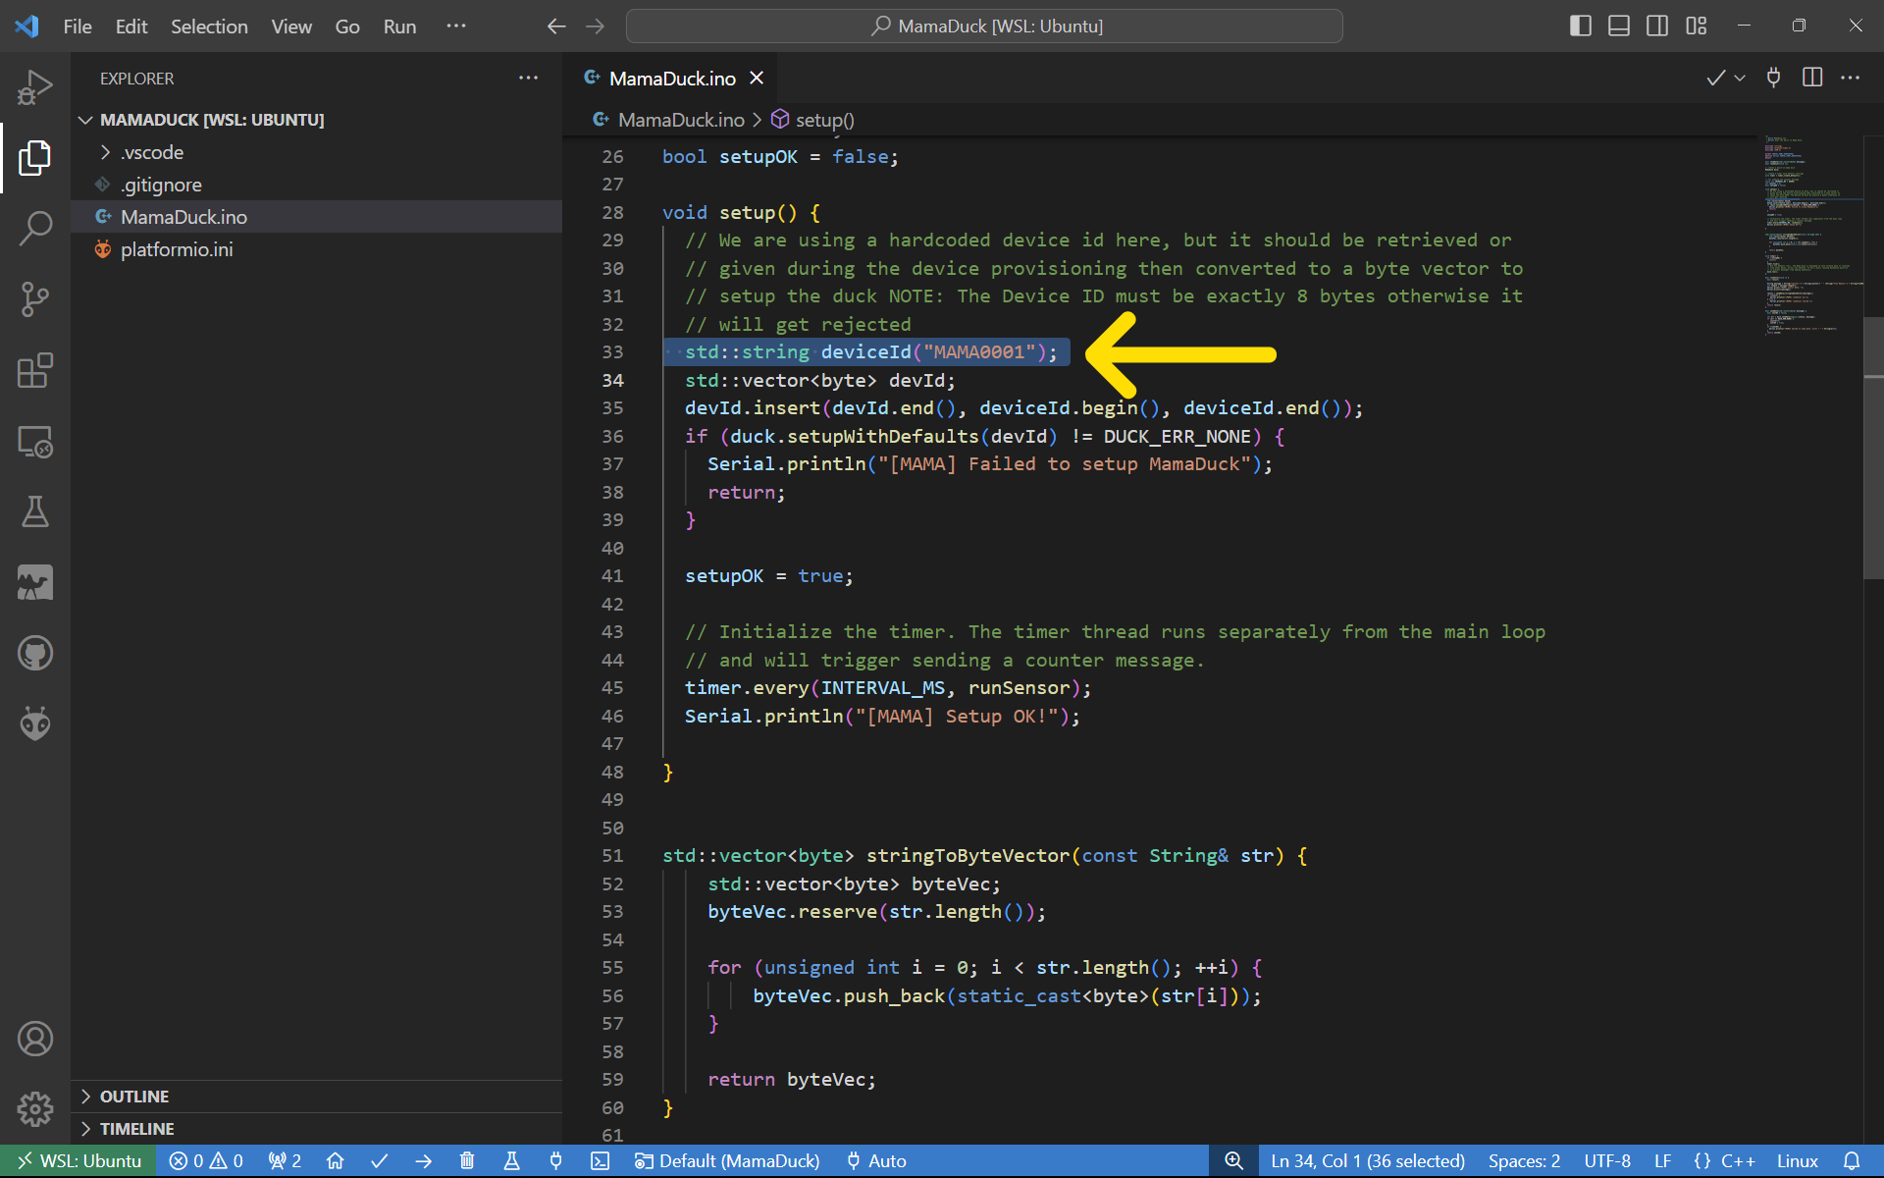Toggle secondary side bar

tap(1657, 27)
